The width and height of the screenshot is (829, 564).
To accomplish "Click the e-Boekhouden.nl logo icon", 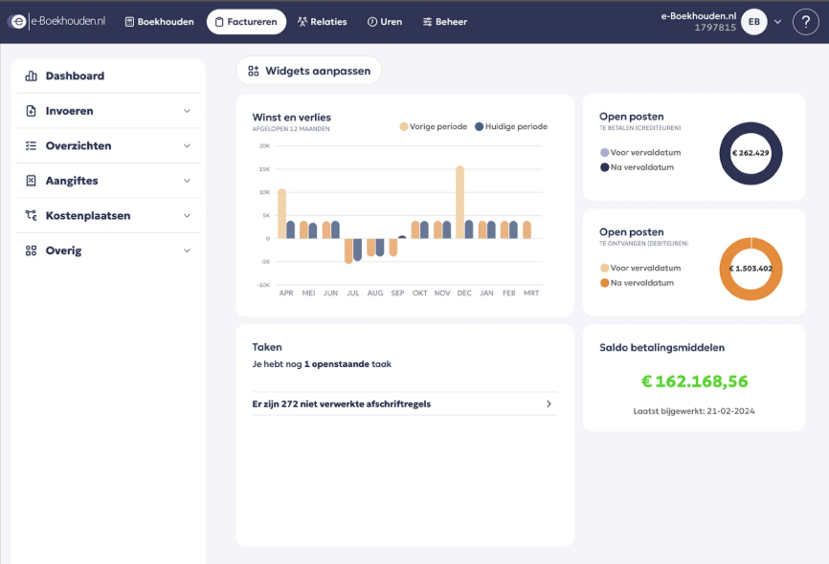I will click(x=17, y=21).
